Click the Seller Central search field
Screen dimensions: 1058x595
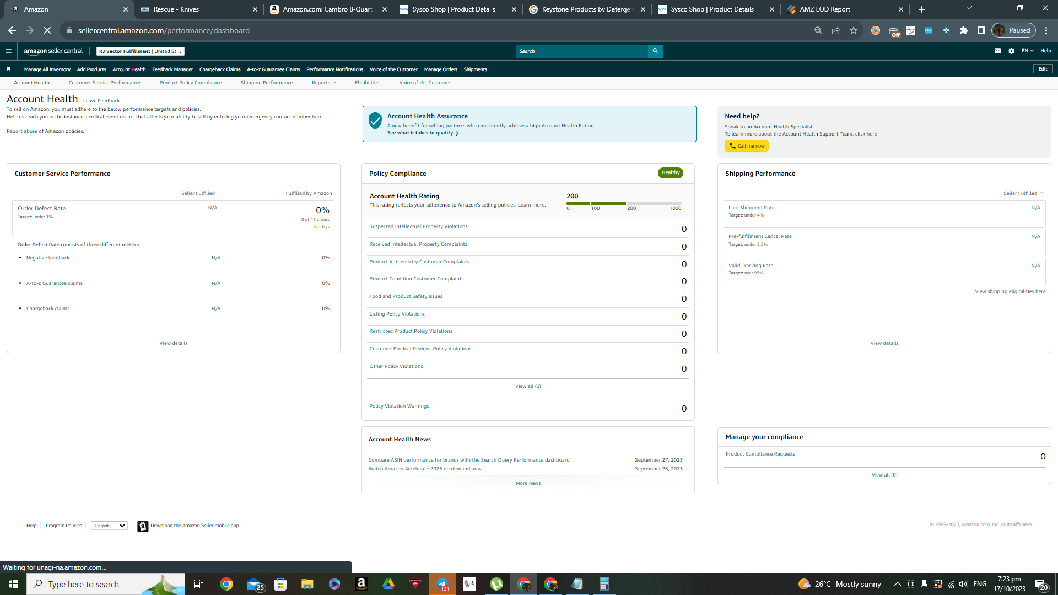pos(582,51)
